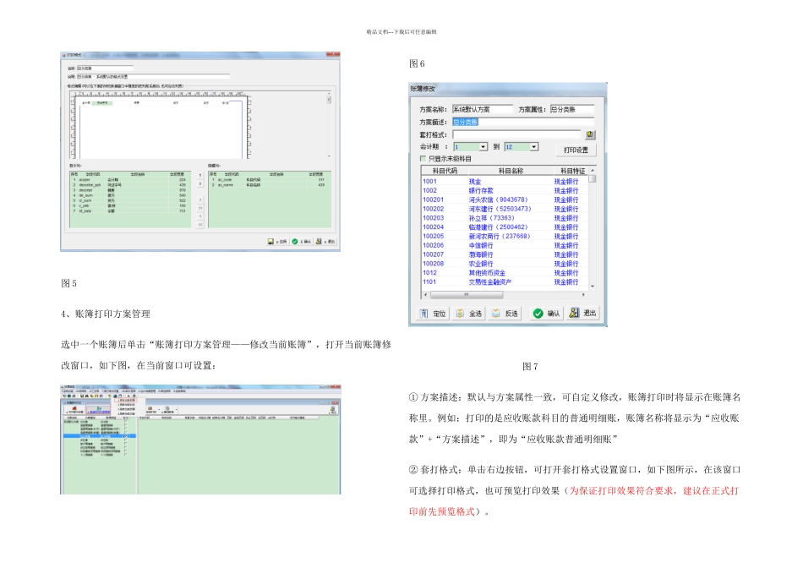This screenshot has width=803, height=568.
Task: Click move-down arrow between column lists
Action: pyautogui.click(x=199, y=183)
